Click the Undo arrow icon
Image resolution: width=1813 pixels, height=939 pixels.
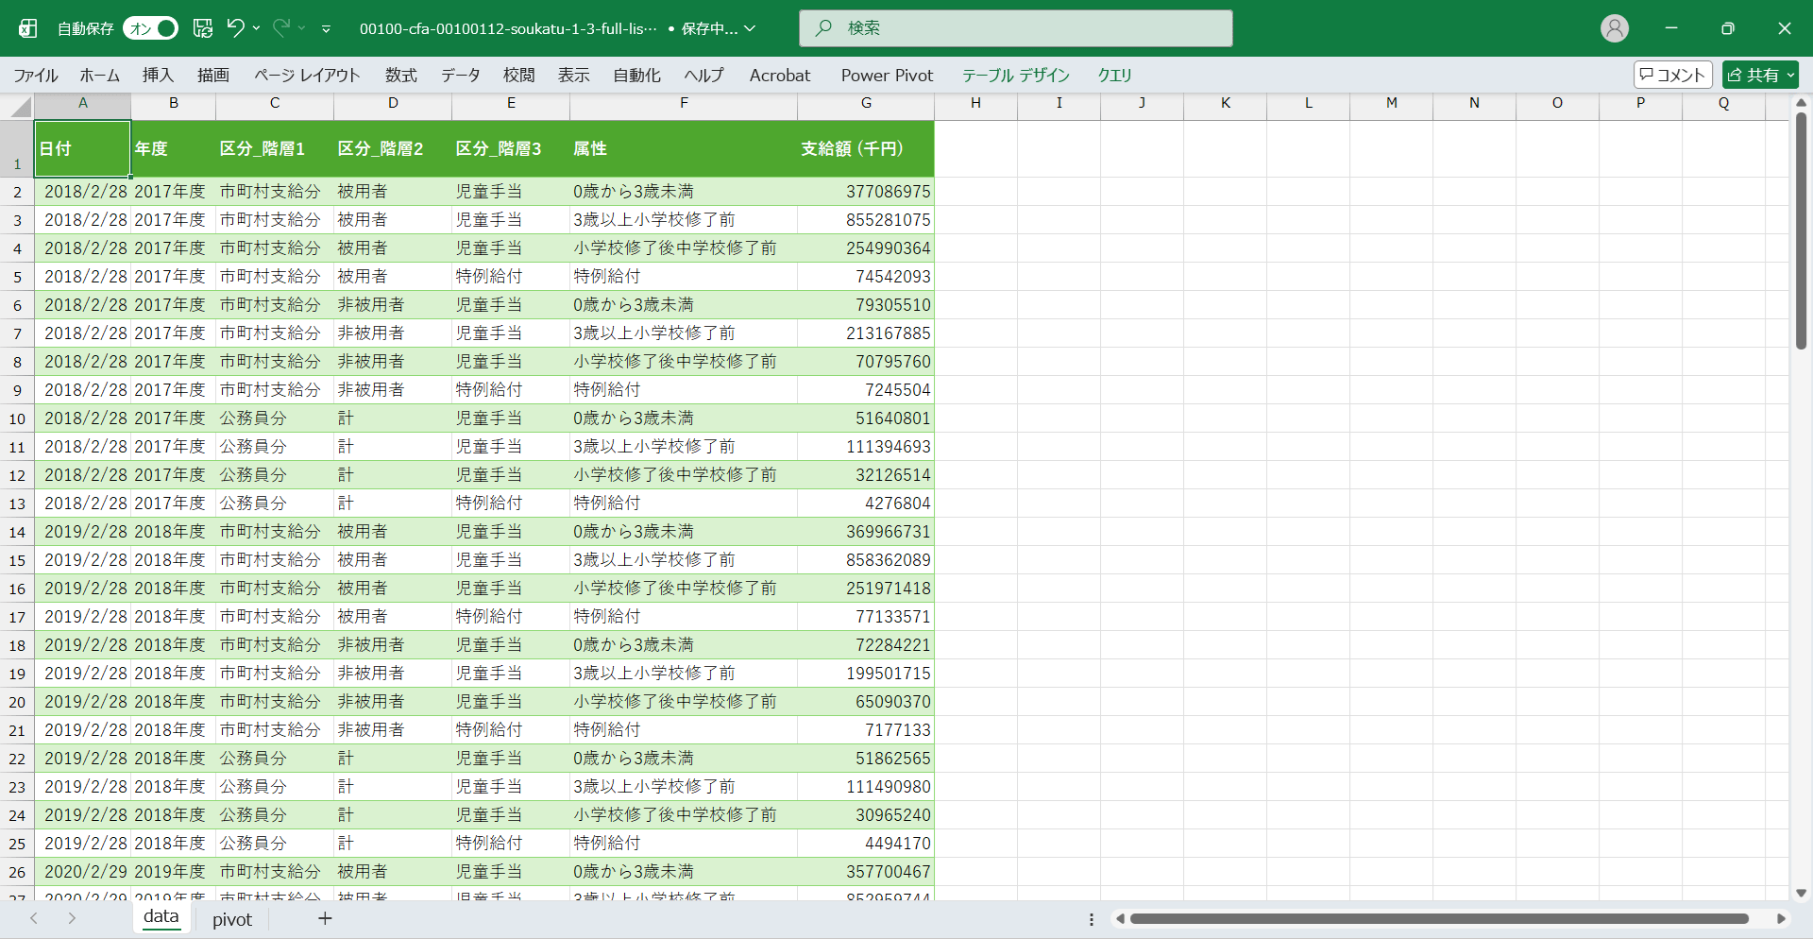click(235, 28)
